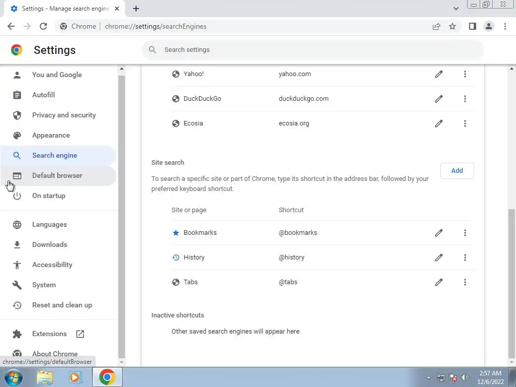The width and height of the screenshot is (516, 387).
Task: Open Extensions page in new tab
Action: tap(58, 334)
